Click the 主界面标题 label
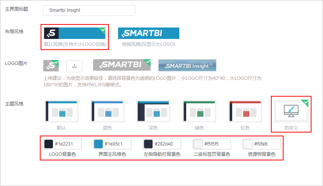323x186 pixels. point(16,9)
